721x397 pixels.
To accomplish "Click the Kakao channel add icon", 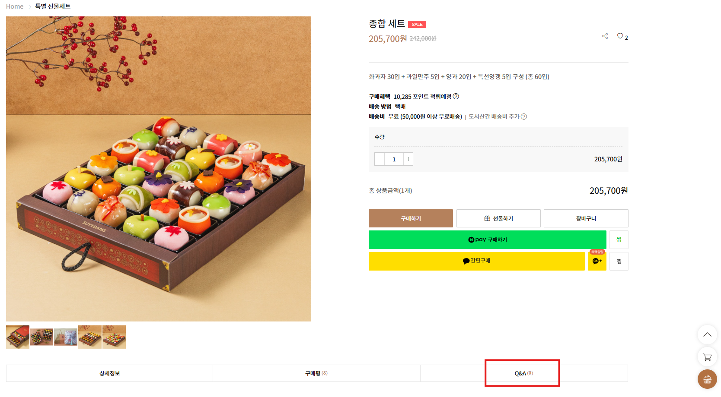I will 597,261.
